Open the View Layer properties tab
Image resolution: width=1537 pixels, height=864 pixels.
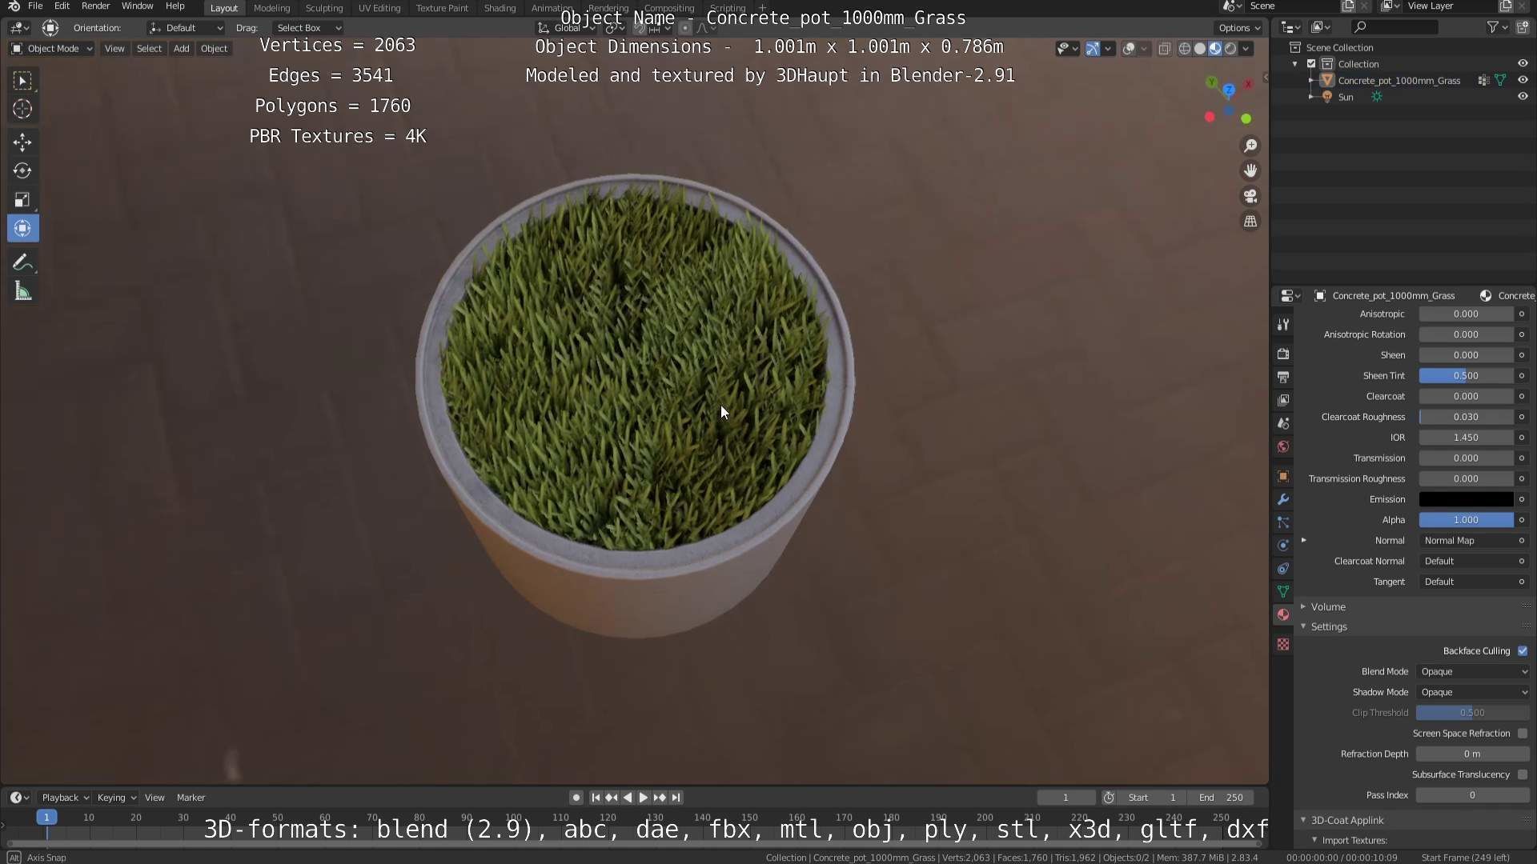click(x=1283, y=400)
